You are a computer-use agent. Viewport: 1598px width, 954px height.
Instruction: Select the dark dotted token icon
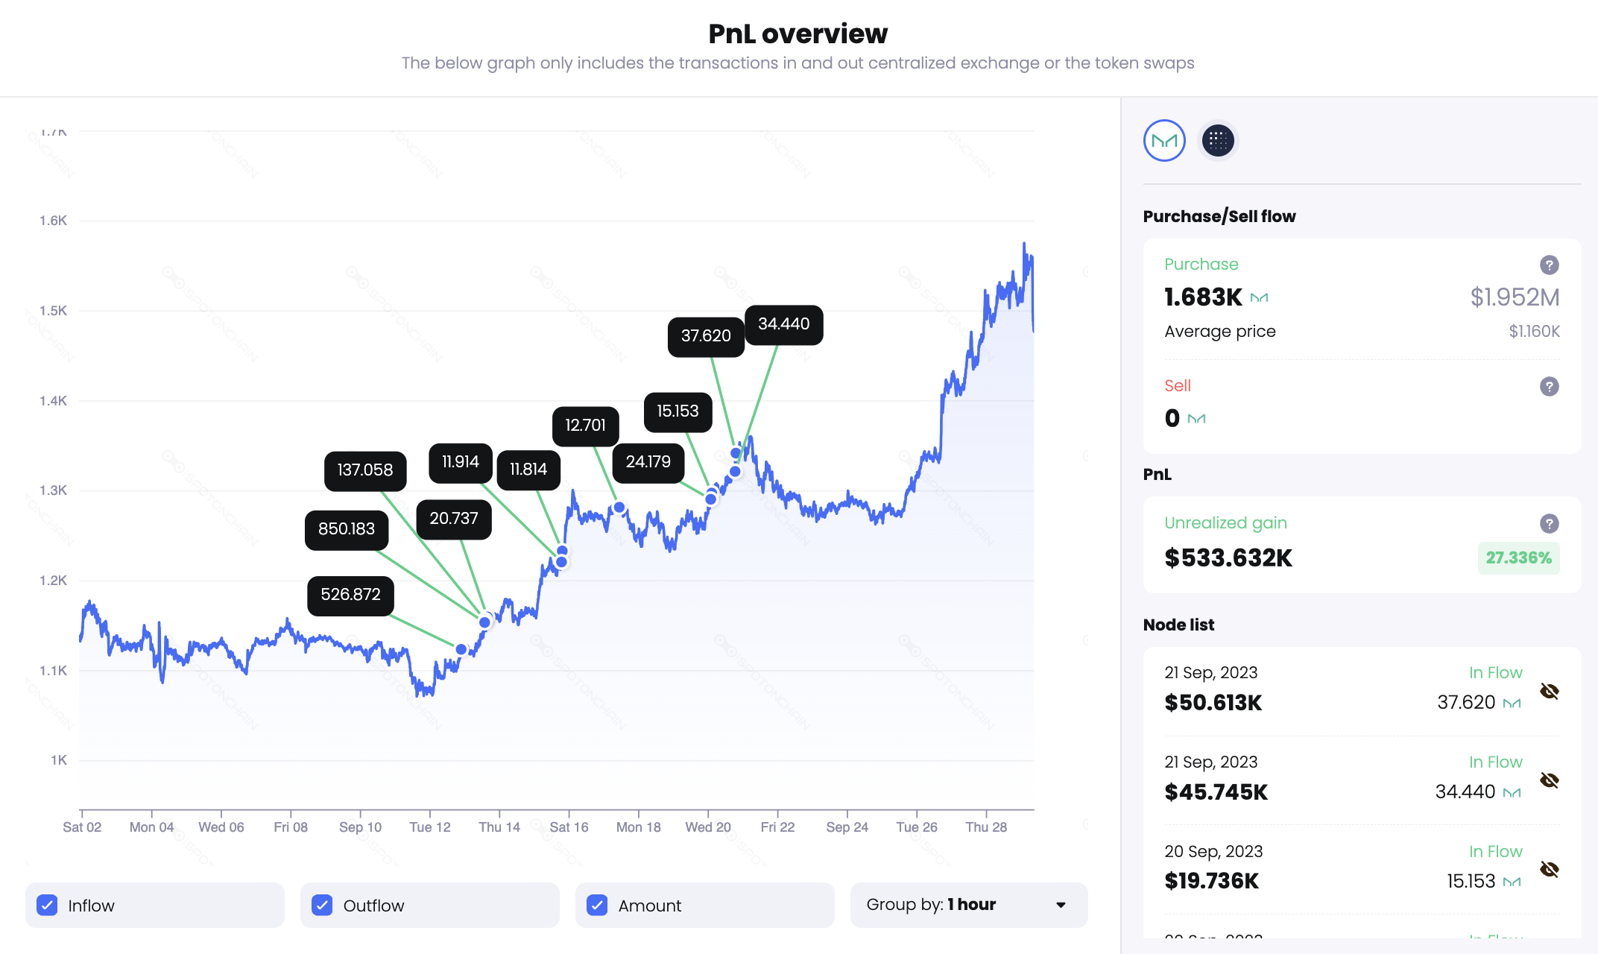point(1218,140)
